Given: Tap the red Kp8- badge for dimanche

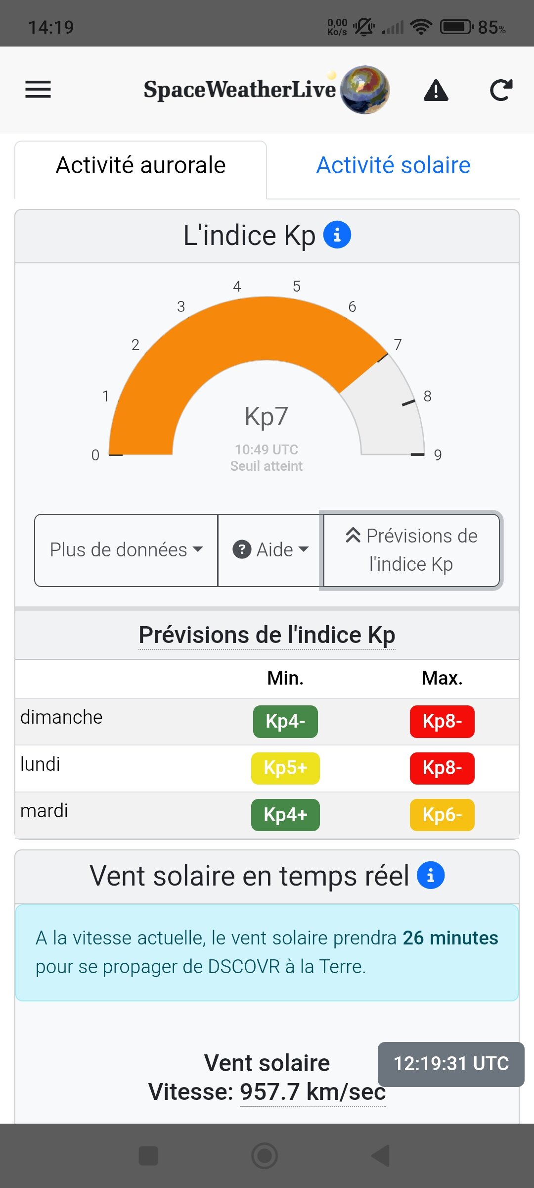Looking at the screenshot, I should tap(442, 721).
